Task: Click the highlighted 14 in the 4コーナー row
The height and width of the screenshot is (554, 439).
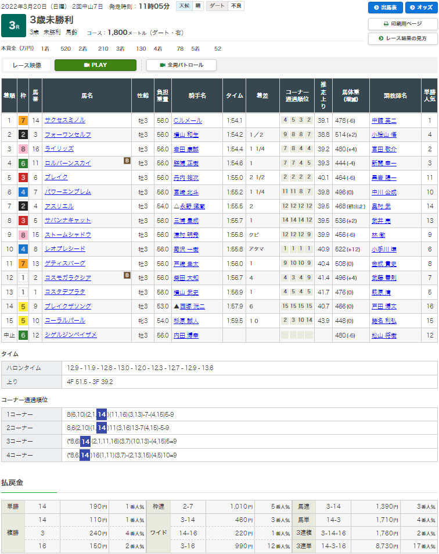Action: click(x=85, y=455)
